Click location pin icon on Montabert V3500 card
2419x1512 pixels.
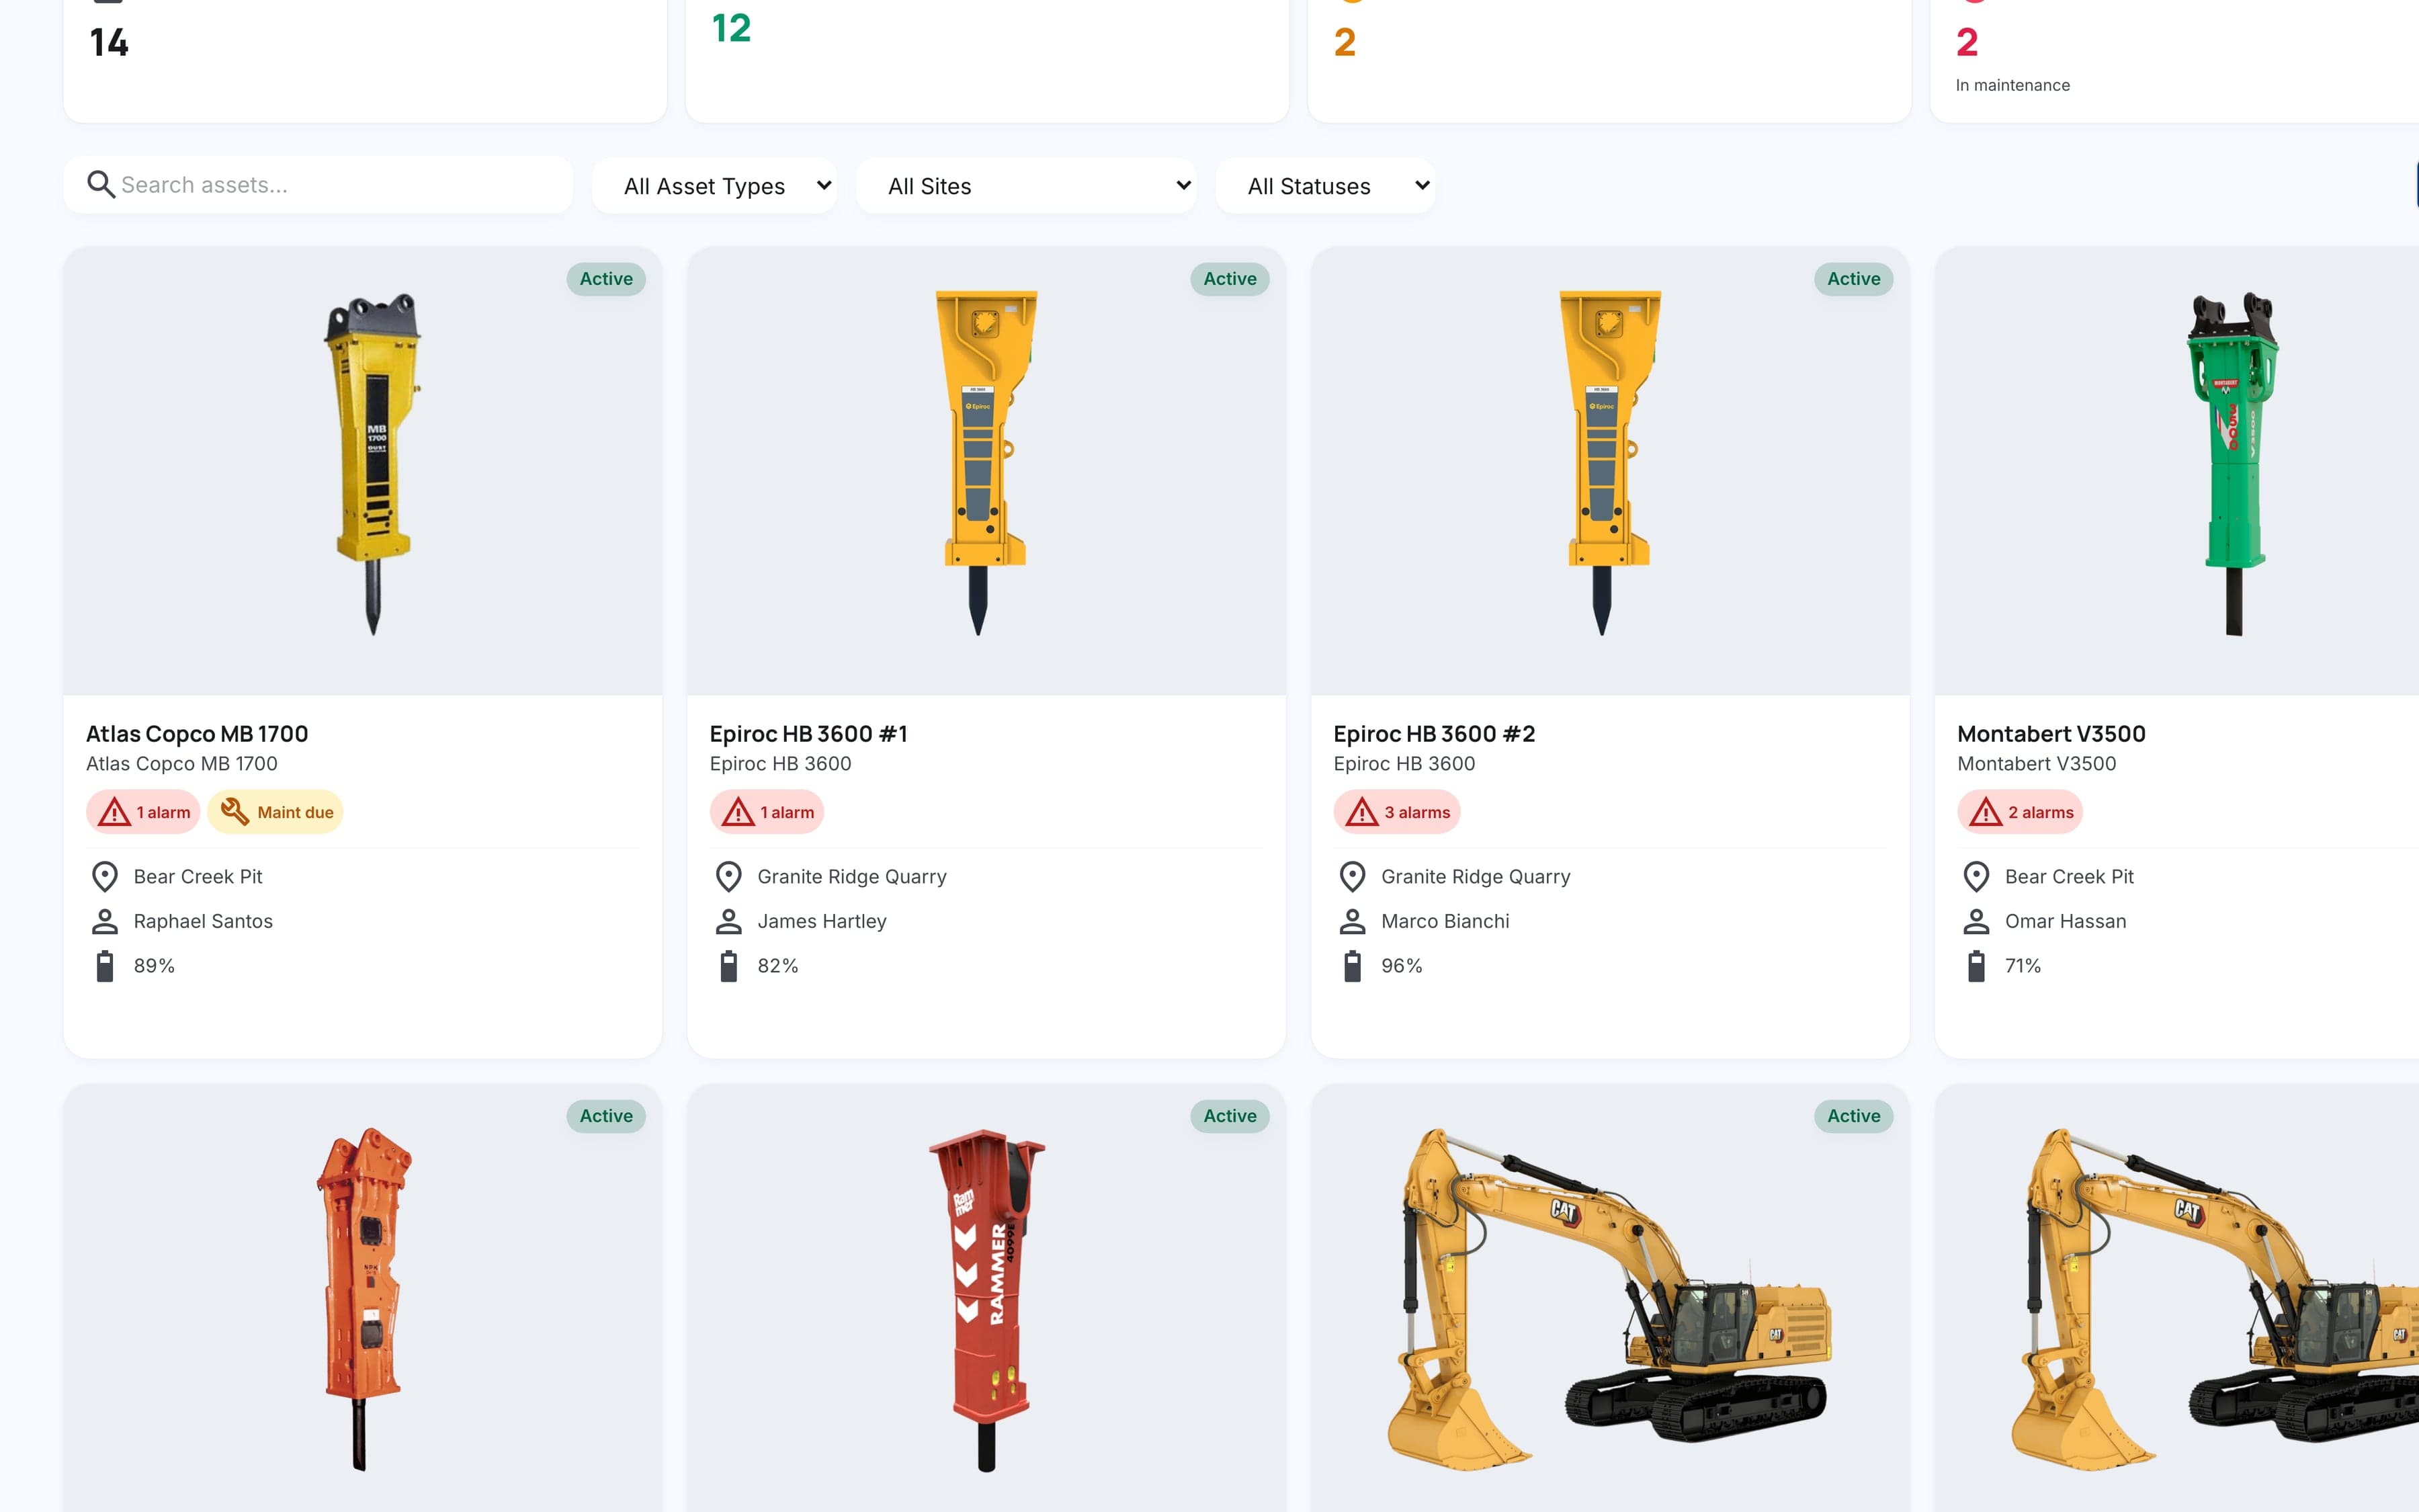tap(1976, 877)
